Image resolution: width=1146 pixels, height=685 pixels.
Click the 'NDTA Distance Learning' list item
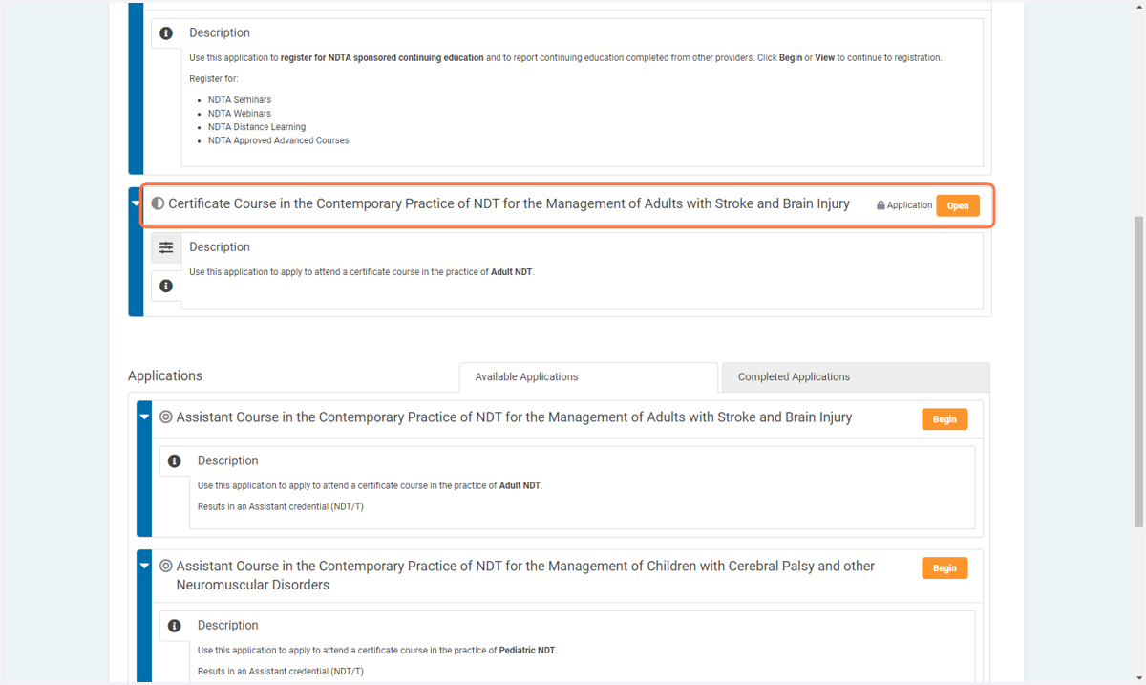(257, 127)
